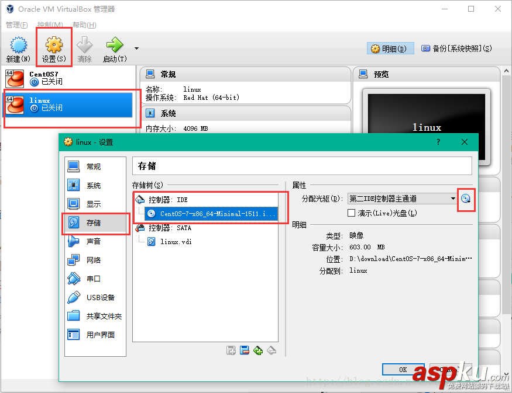512x393 pixels.
Task: Select linux.vdi disk in storage tree
Action: [170, 242]
